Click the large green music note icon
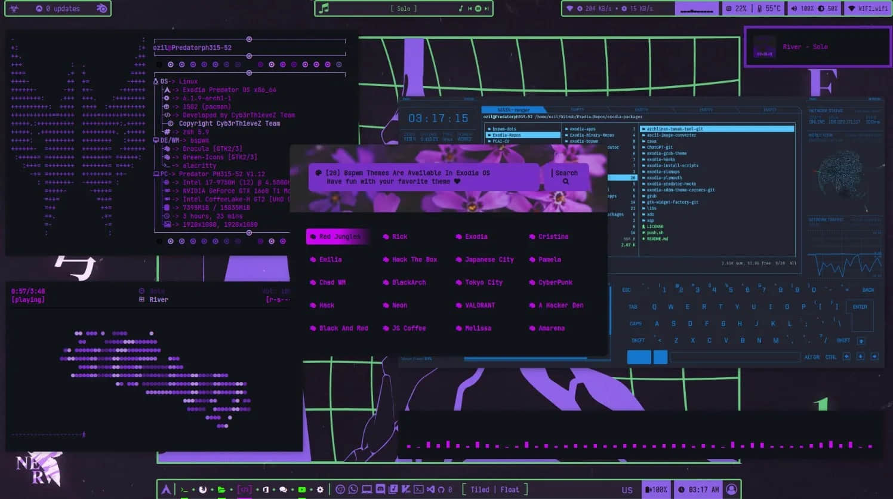 324,8
